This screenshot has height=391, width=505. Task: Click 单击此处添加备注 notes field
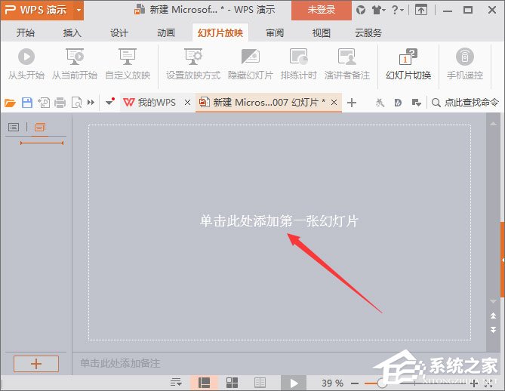(x=121, y=363)
